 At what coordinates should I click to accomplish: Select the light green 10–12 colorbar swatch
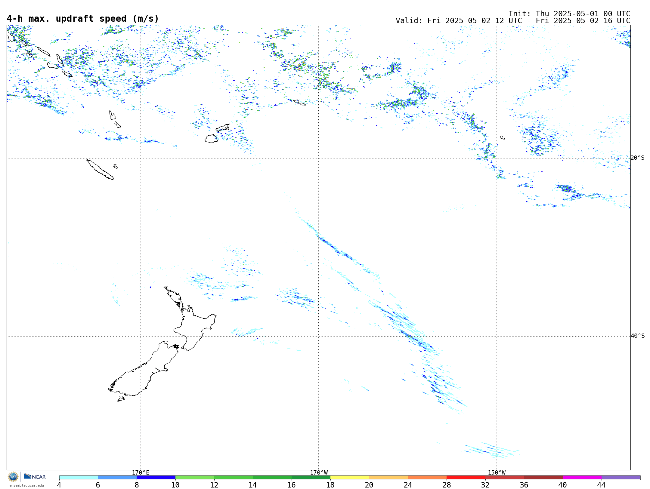pos(195,478)
